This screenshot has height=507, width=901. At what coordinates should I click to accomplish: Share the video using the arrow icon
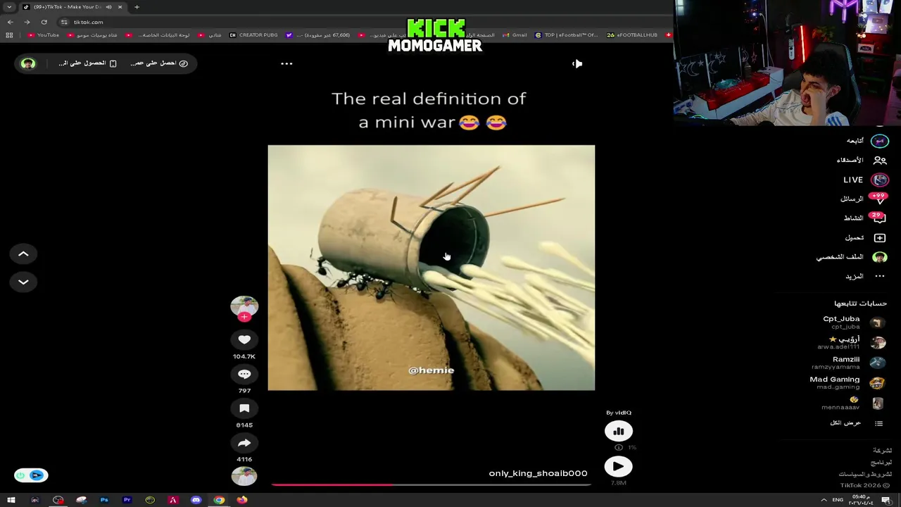pos(244,443)
